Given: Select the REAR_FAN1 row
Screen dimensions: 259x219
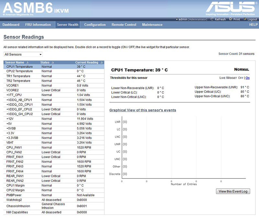Looking at the screenshot, I should (54, 176).
